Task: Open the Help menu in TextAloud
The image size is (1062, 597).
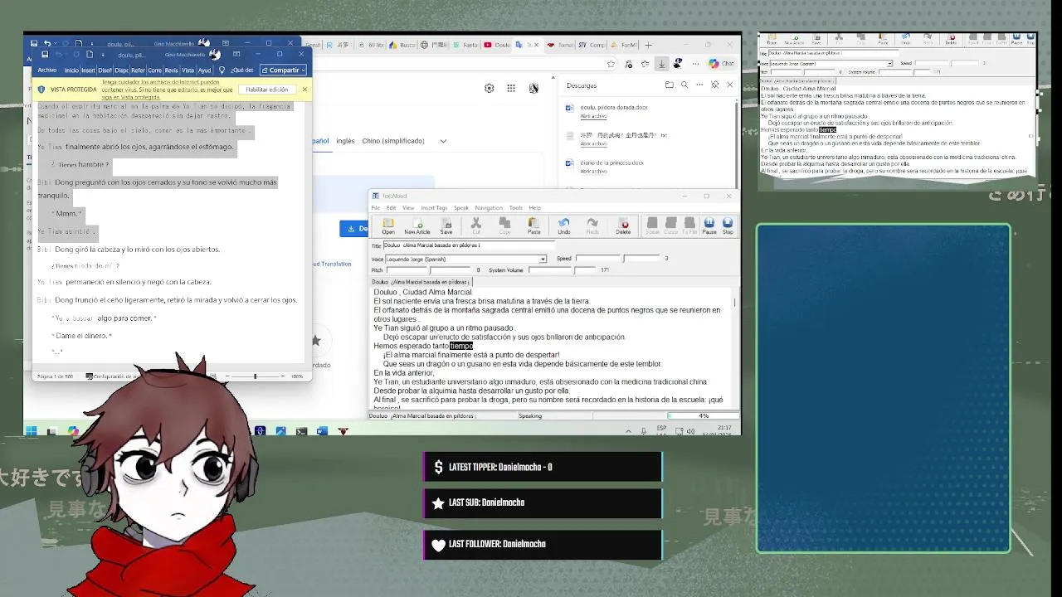Action: 534,208
